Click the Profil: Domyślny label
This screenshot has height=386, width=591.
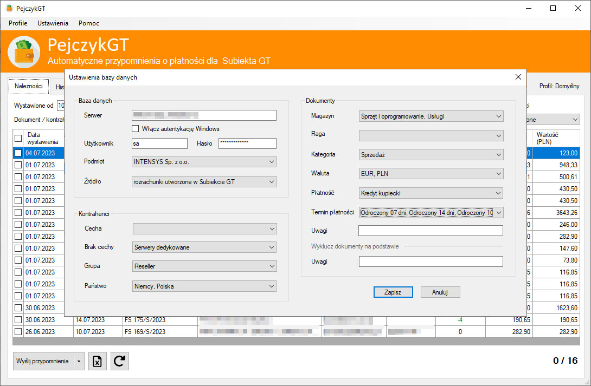pyautogui.click(x=560, y=86)
